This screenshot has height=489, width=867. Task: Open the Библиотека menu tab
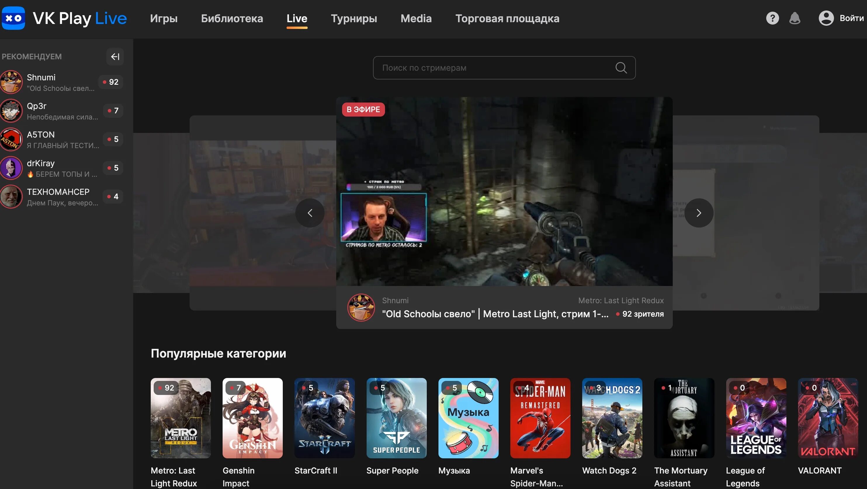click(x=232, y=18)
